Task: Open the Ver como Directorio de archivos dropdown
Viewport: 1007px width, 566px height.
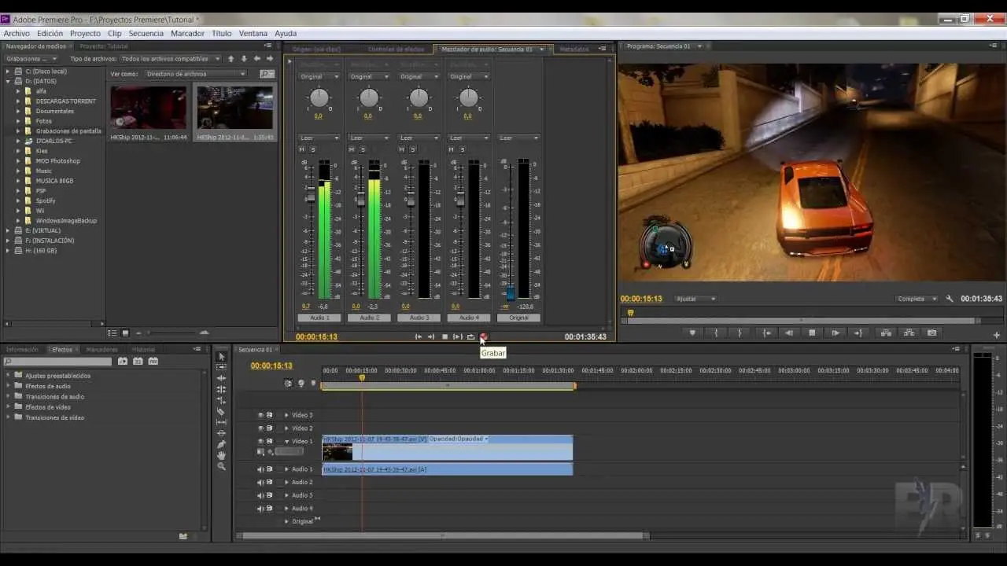Action: coord(196,74)
